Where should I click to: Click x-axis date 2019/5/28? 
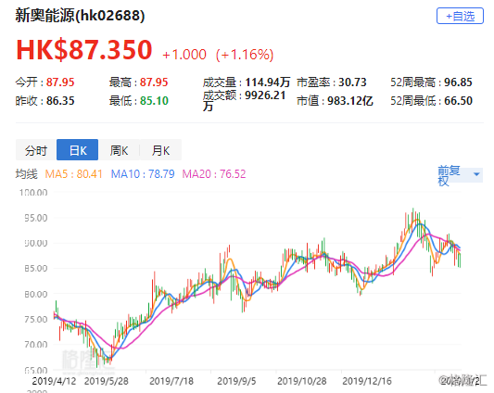point(107,381)
